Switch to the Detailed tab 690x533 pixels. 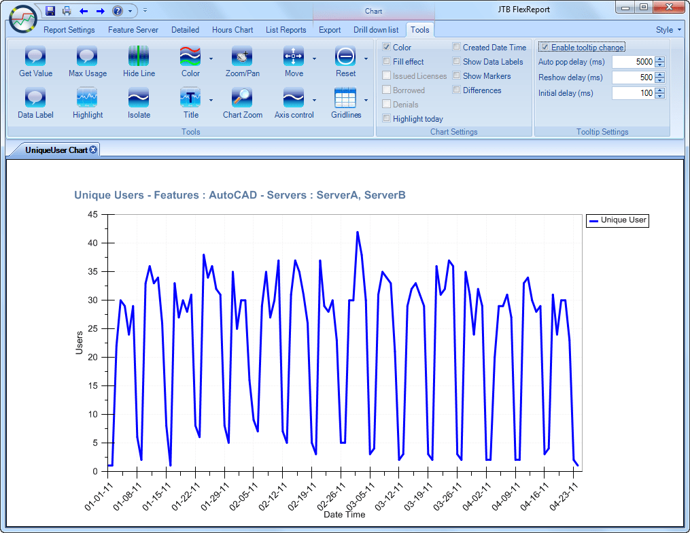click(185, 30)
